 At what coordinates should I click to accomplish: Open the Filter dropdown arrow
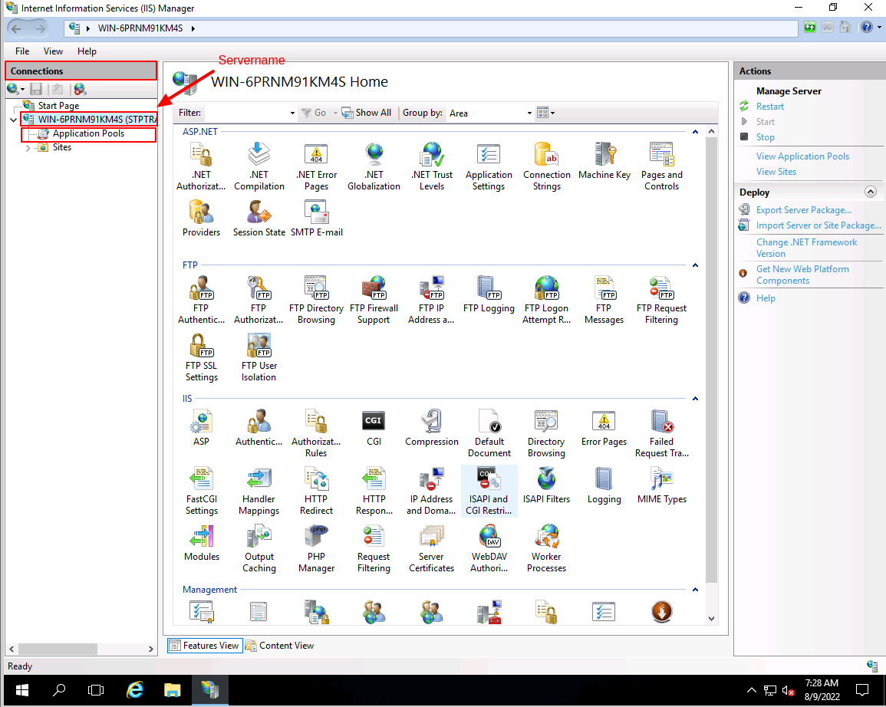(292, 113)
